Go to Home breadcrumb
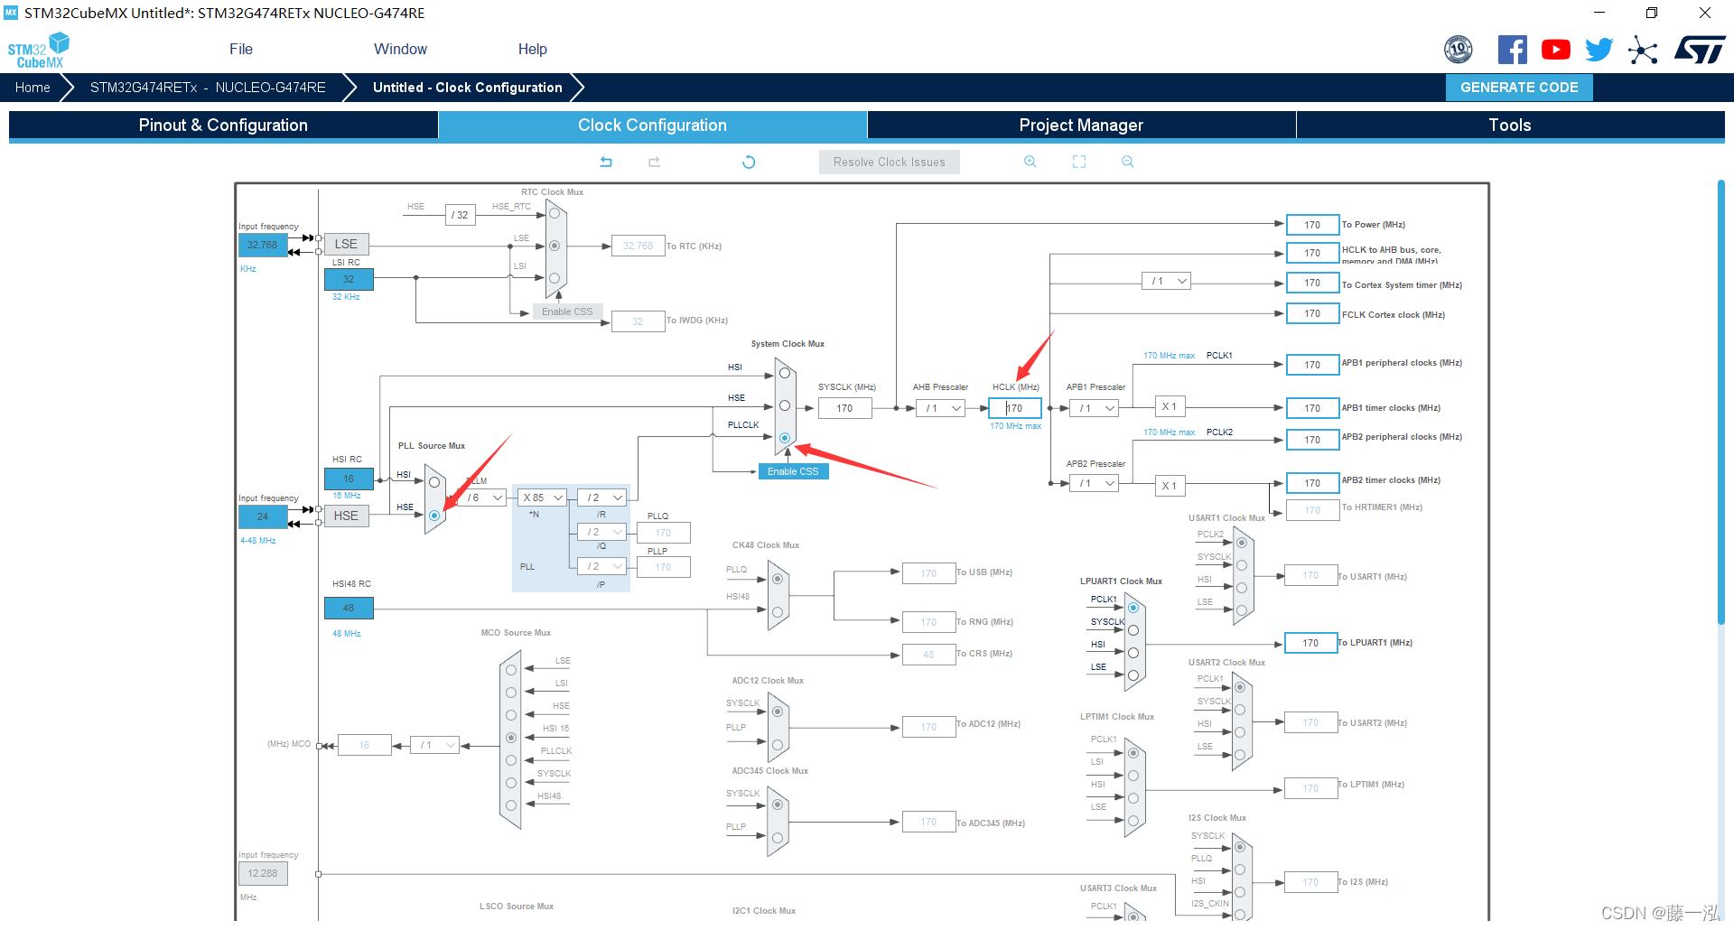Image resolution: width=1734 pixels, height=930 pixels. click(33, 88)
